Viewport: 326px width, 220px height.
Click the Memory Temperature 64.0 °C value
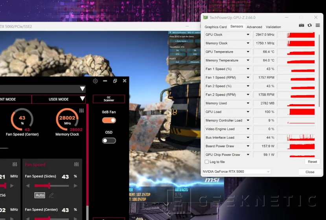click(x=265, y=60)
